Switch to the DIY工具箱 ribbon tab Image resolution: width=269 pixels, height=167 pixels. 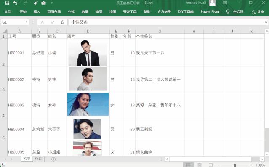(x=186, y=12)
